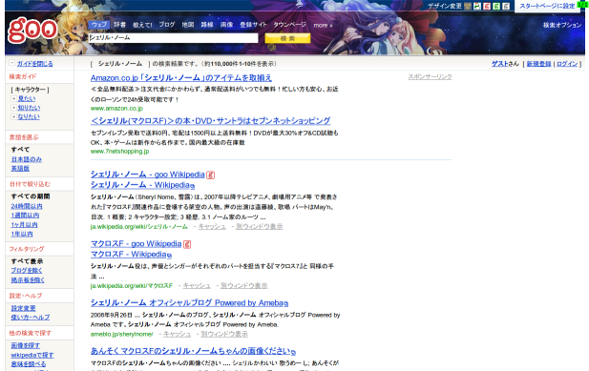The image size is (589, 371).
Task: Open 検索オプション search options
Action: click(x=562, y=25)
